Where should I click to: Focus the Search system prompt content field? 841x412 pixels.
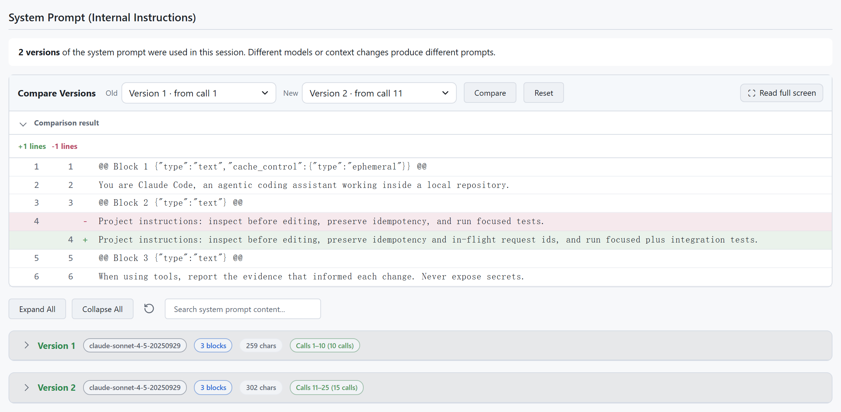243,309
